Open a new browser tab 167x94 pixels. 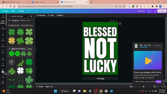tap(91, 2)
